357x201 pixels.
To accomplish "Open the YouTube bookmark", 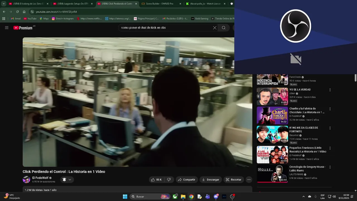I will (30, 18).
